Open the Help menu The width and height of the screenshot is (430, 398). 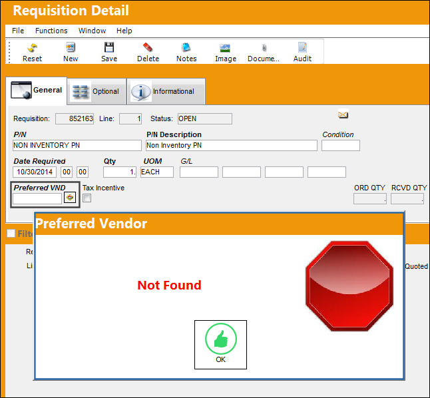click(124, 31)
